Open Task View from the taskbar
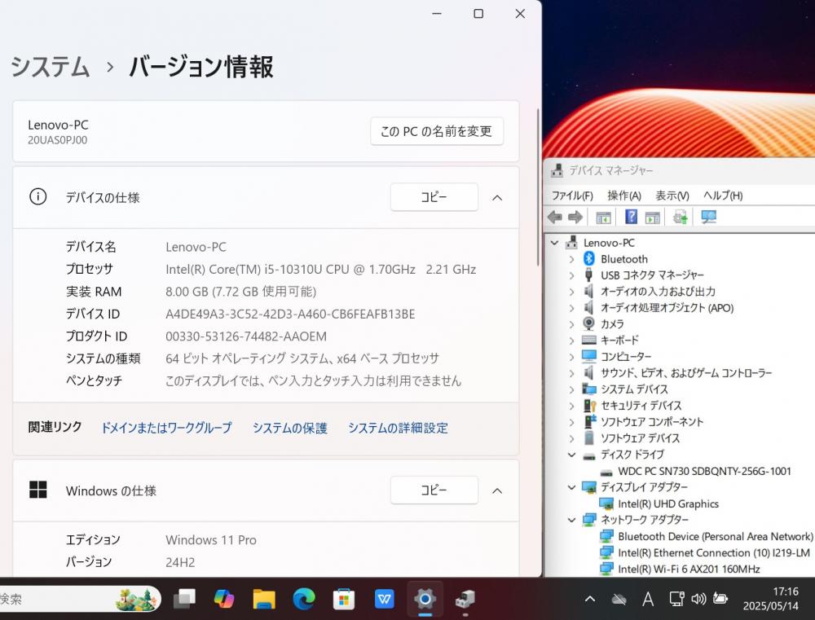 coord(184,599)
